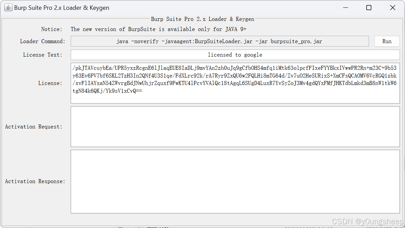405x228 pixels.
Task: Click the 'Notice:' label
Action: click(52, 29)
